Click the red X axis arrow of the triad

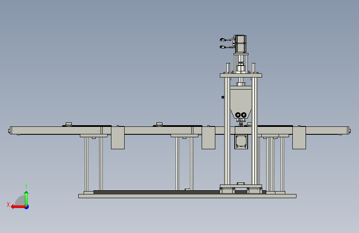(18, 207)
